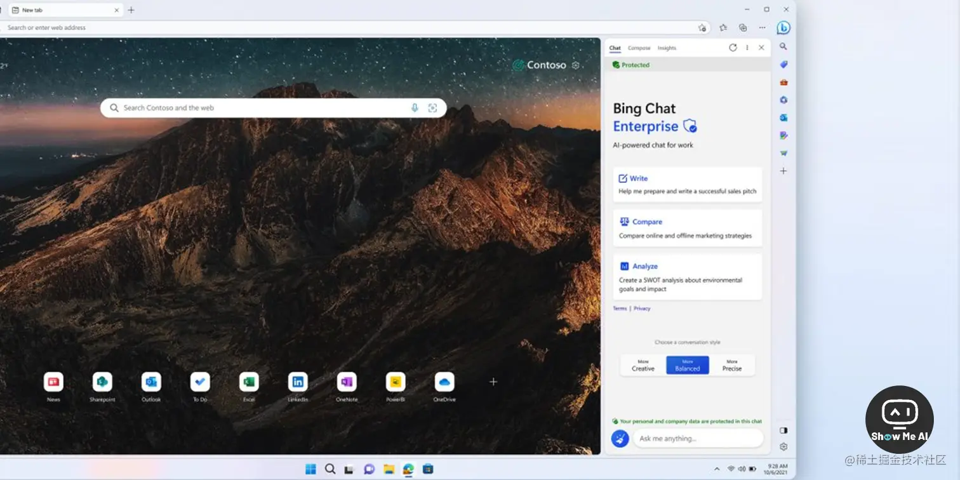Screen dimensions: 960x480
Task: Launch Outlook from the quick links row
Action: click(151, 382)
